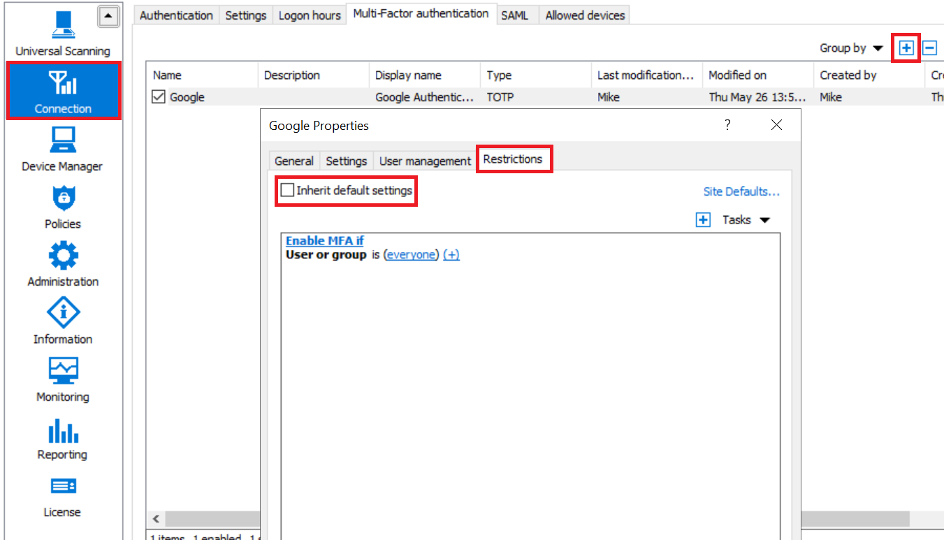Select the Connection sidebar icon

coord(64,91)
